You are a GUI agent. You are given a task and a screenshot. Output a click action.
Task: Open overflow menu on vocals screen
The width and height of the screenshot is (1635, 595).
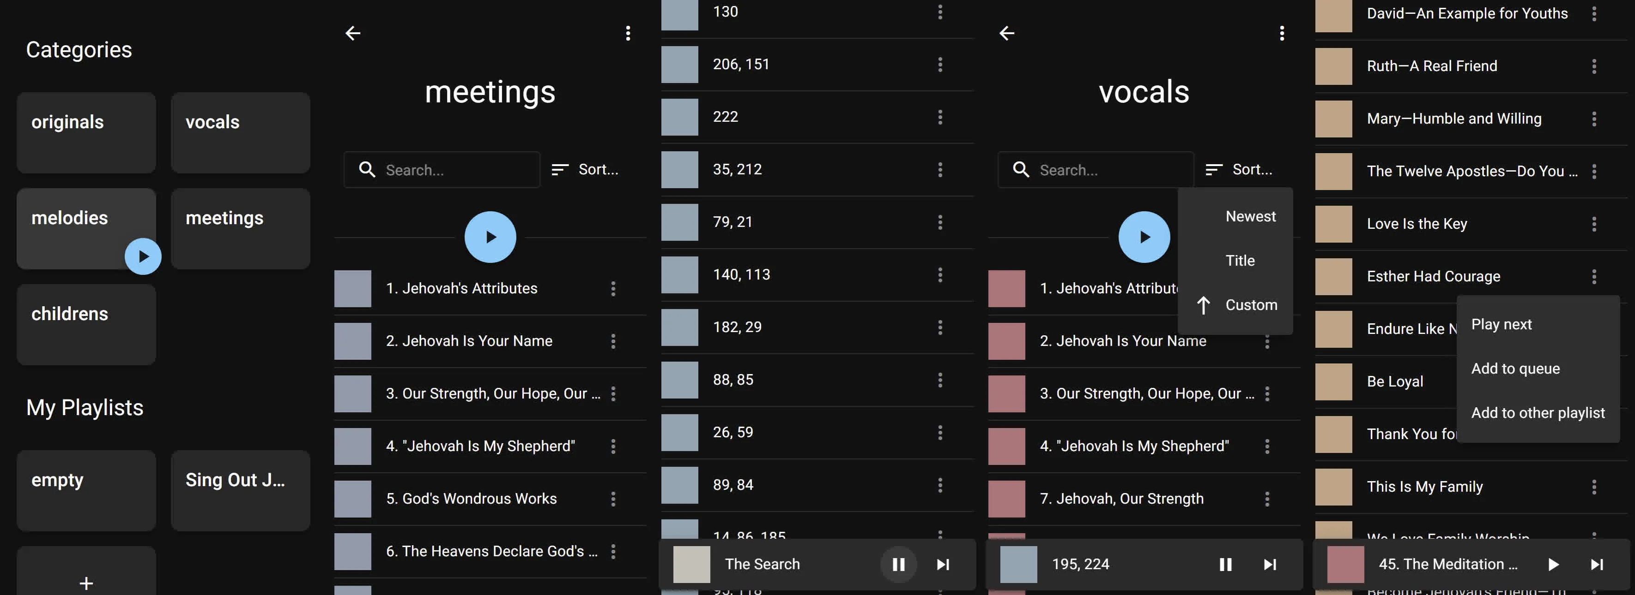(x=1282, y=33)
